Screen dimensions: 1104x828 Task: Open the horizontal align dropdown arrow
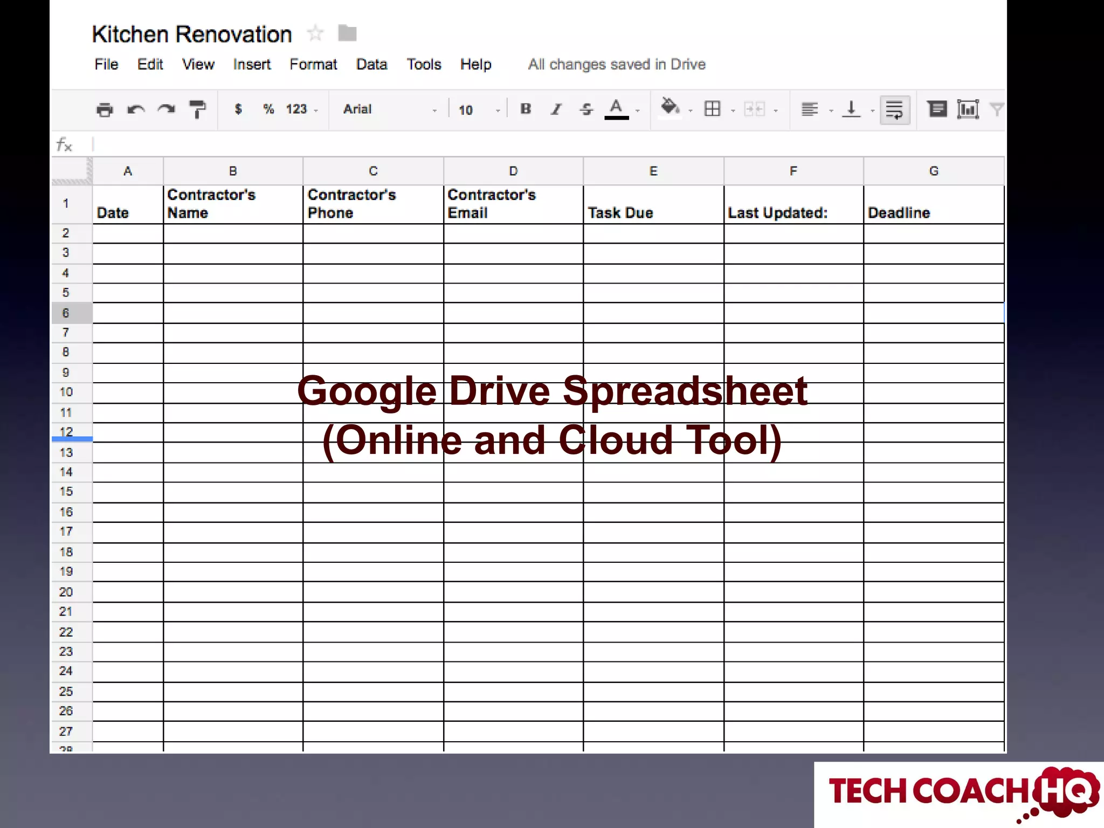(831, 111)
